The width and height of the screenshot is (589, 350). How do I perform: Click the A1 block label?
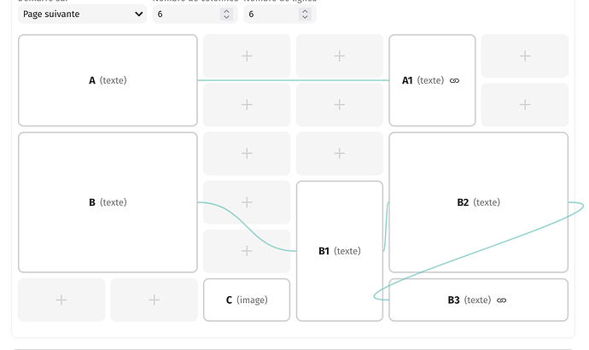pyautogui.click(x=407, y=80)
